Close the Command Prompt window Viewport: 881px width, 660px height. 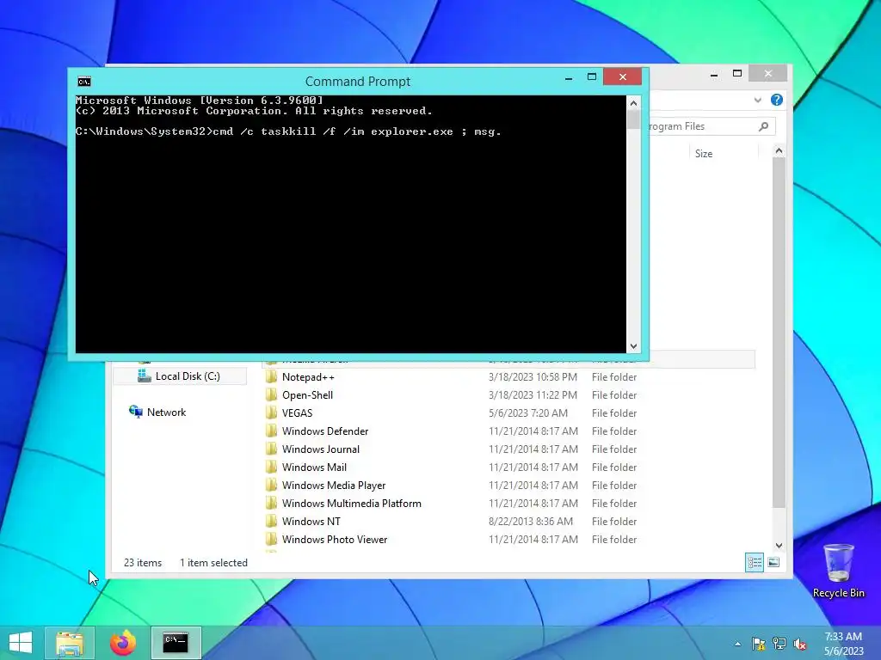pyautogui.click(x=623, y=76)
